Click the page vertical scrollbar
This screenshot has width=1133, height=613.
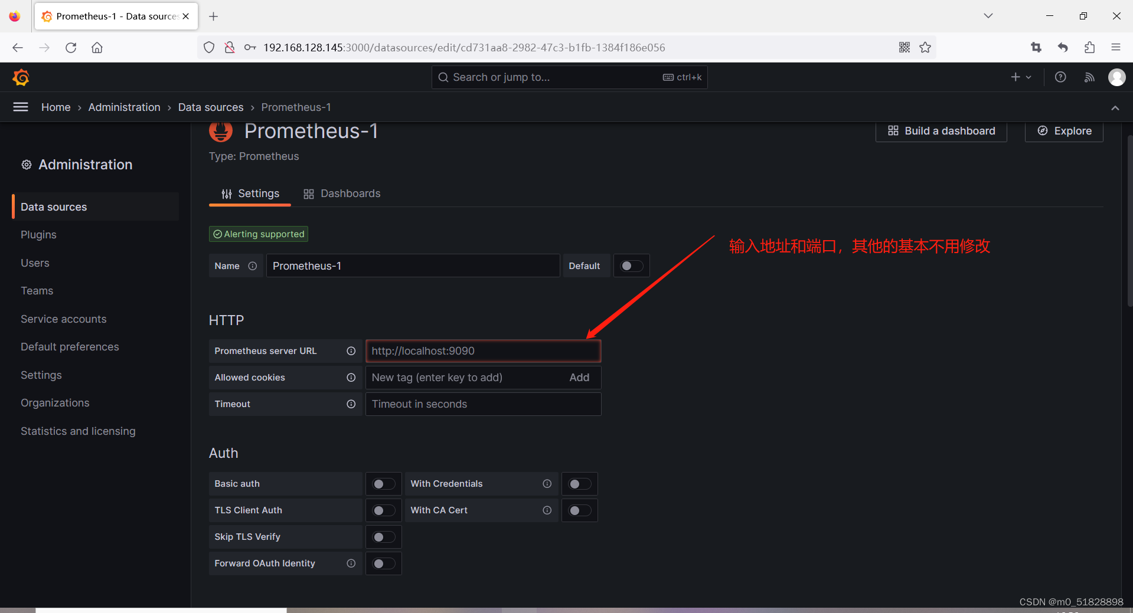(1129, 221)
